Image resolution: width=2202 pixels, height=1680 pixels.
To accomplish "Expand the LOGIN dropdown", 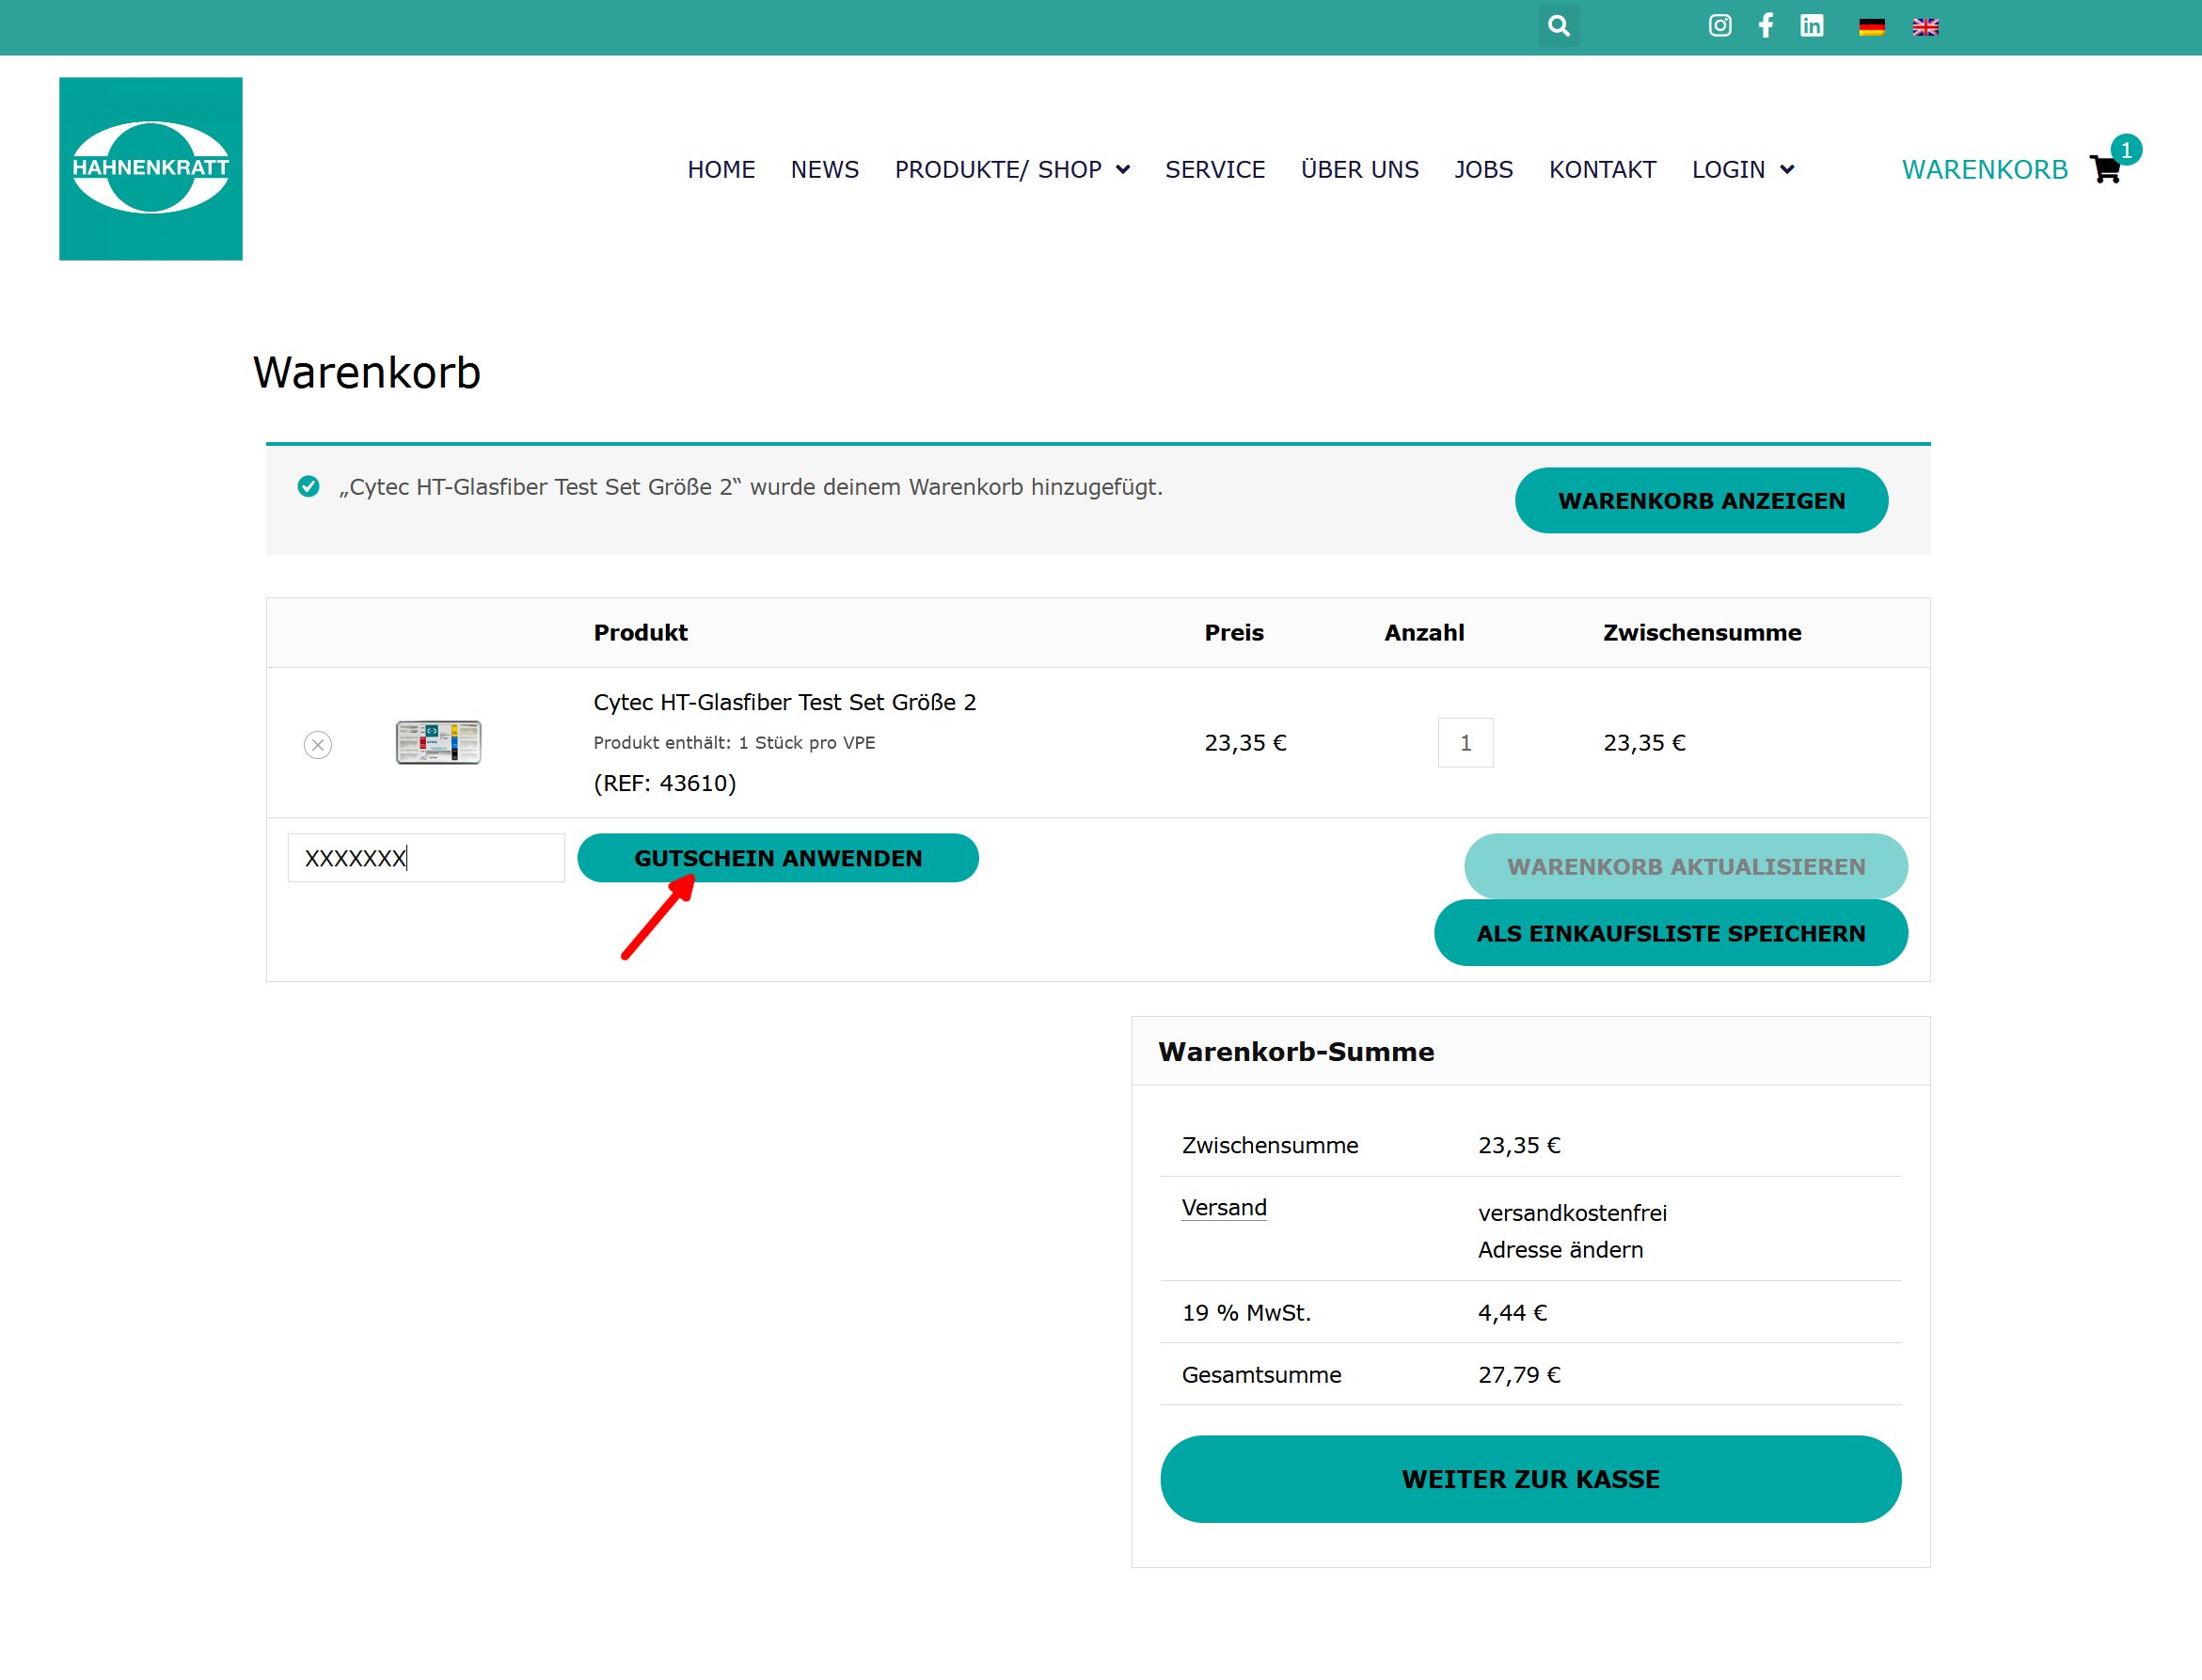I will pos(1743,170).
